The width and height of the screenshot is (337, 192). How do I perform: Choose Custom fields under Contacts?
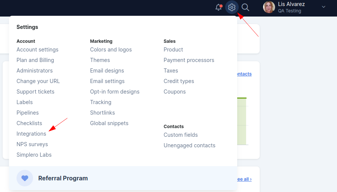tap(181, 135)
